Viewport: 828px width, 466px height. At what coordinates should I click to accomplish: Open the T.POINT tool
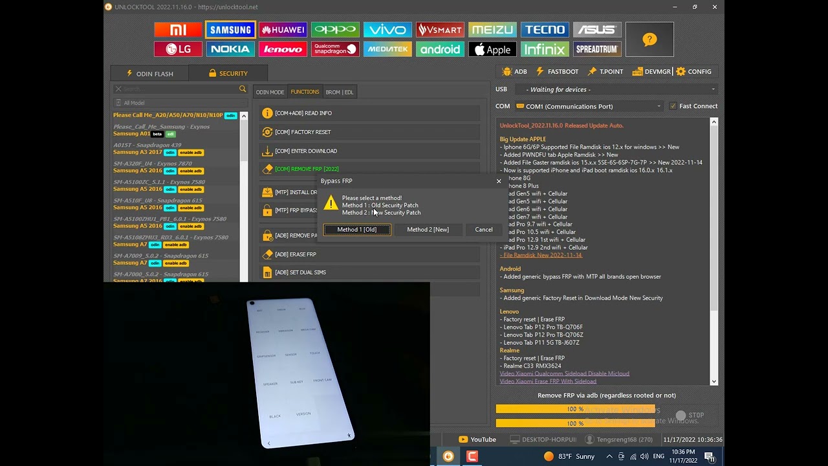(x=605, y=72)
